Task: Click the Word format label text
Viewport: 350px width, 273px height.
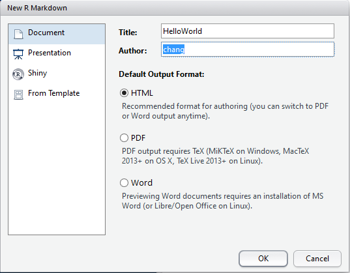Action: pos(141,183)
